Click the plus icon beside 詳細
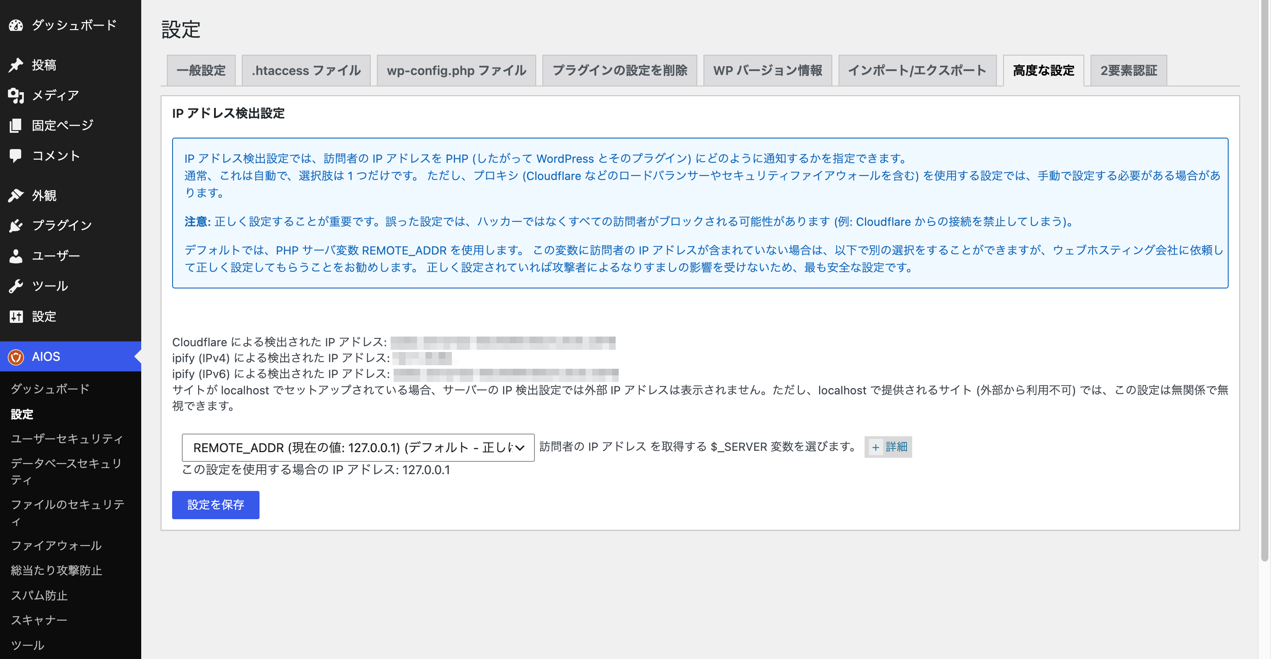This screenshot has height=659, width=1271. click(x=875, y=447)
